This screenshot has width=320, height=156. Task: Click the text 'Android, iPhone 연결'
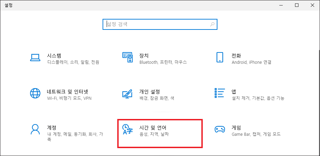click(251, 62)
